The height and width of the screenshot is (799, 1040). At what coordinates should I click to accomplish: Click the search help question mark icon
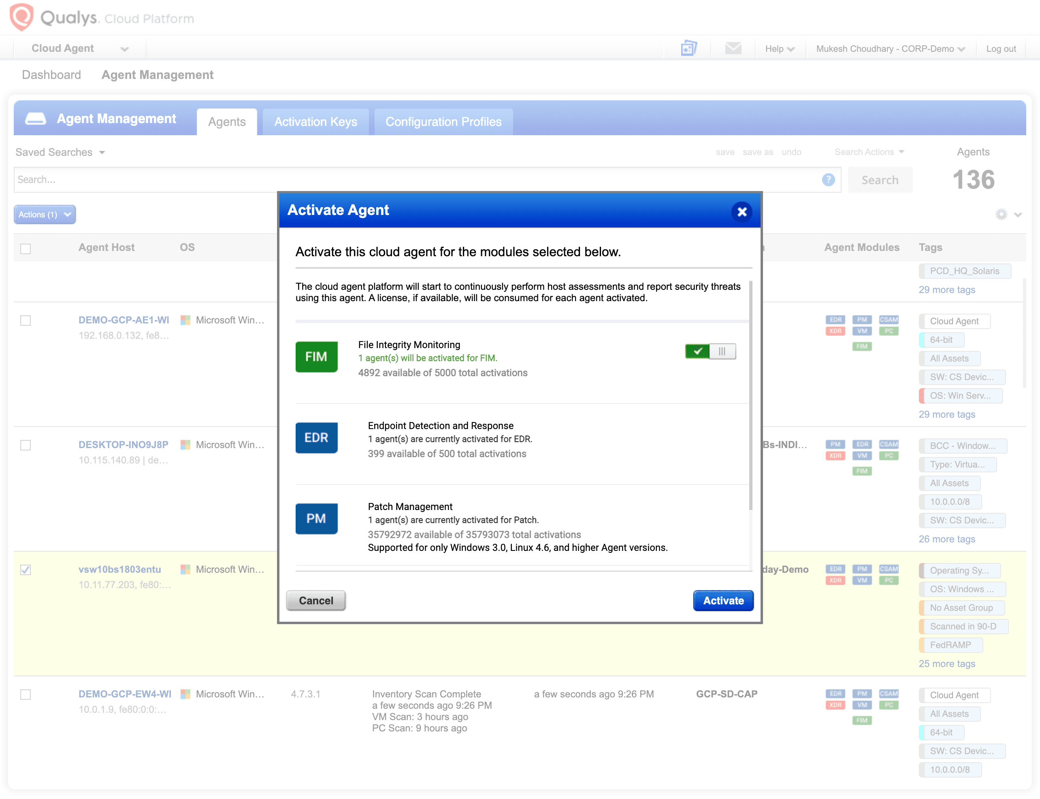(x=828, y=180)
